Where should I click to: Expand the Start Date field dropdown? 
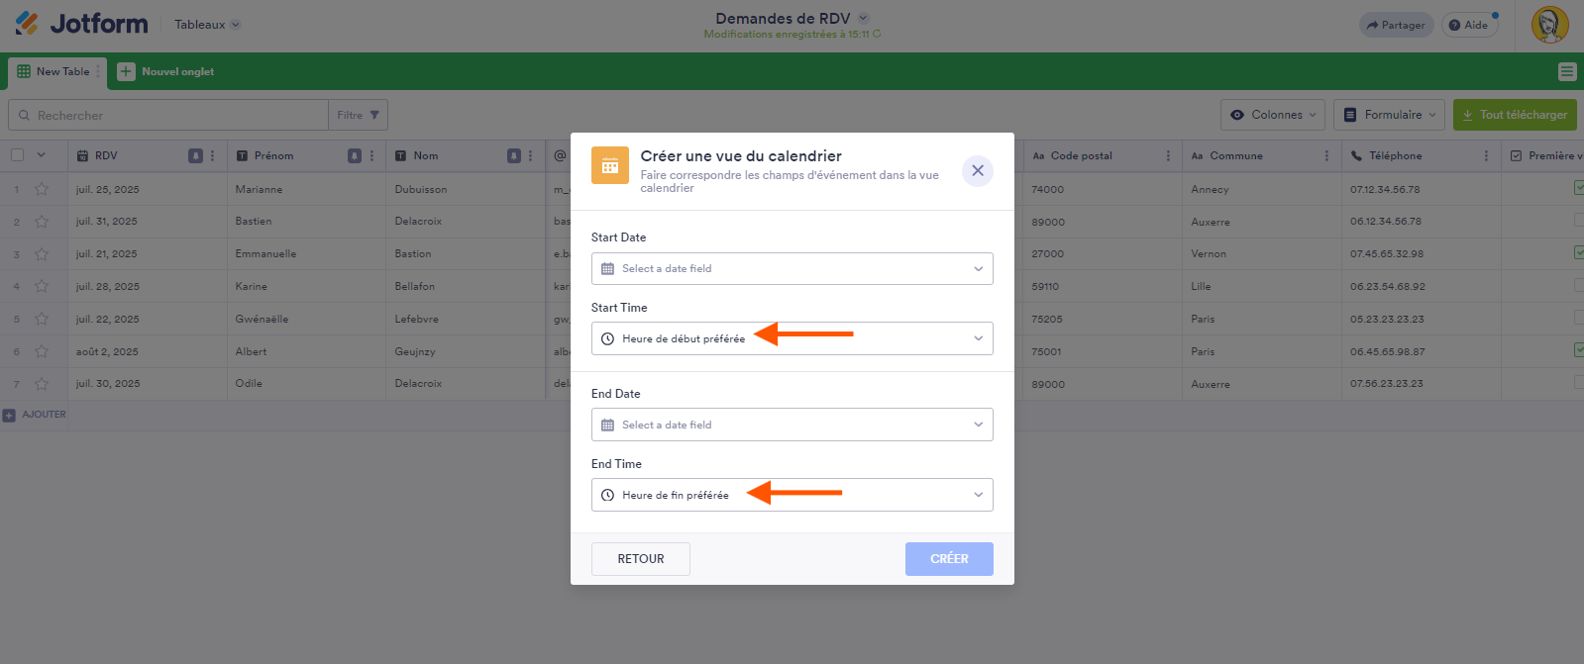[x=792, y=268]
